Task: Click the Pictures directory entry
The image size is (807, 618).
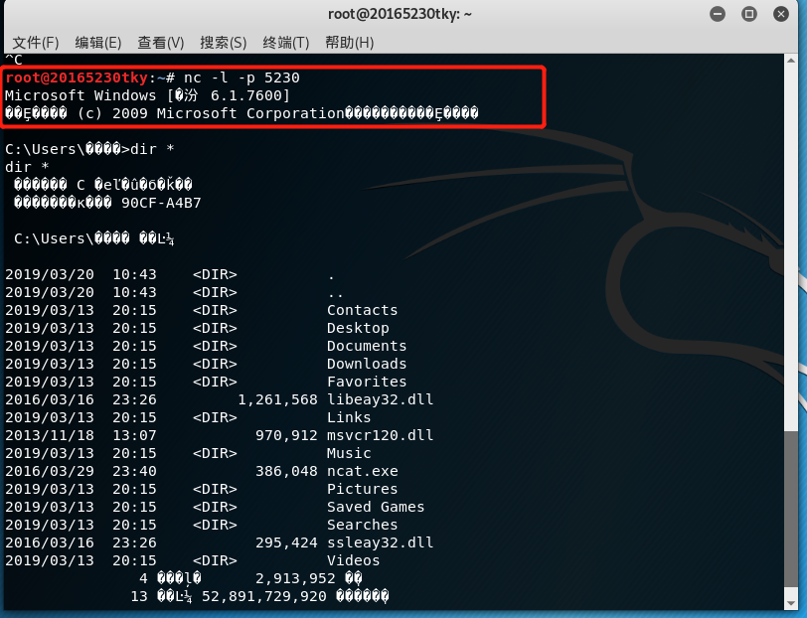Action: point(363,489)
